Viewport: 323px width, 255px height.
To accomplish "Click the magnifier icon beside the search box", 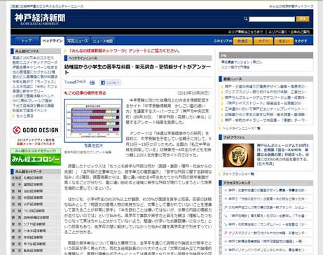I will (246, 19).
